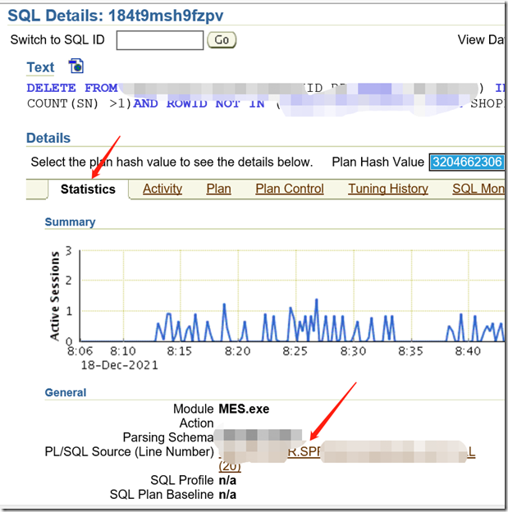Click the Switch to SQL ID input field
Image resolution: width=508 pixels, height=512 pixels.
pos(160,40)
